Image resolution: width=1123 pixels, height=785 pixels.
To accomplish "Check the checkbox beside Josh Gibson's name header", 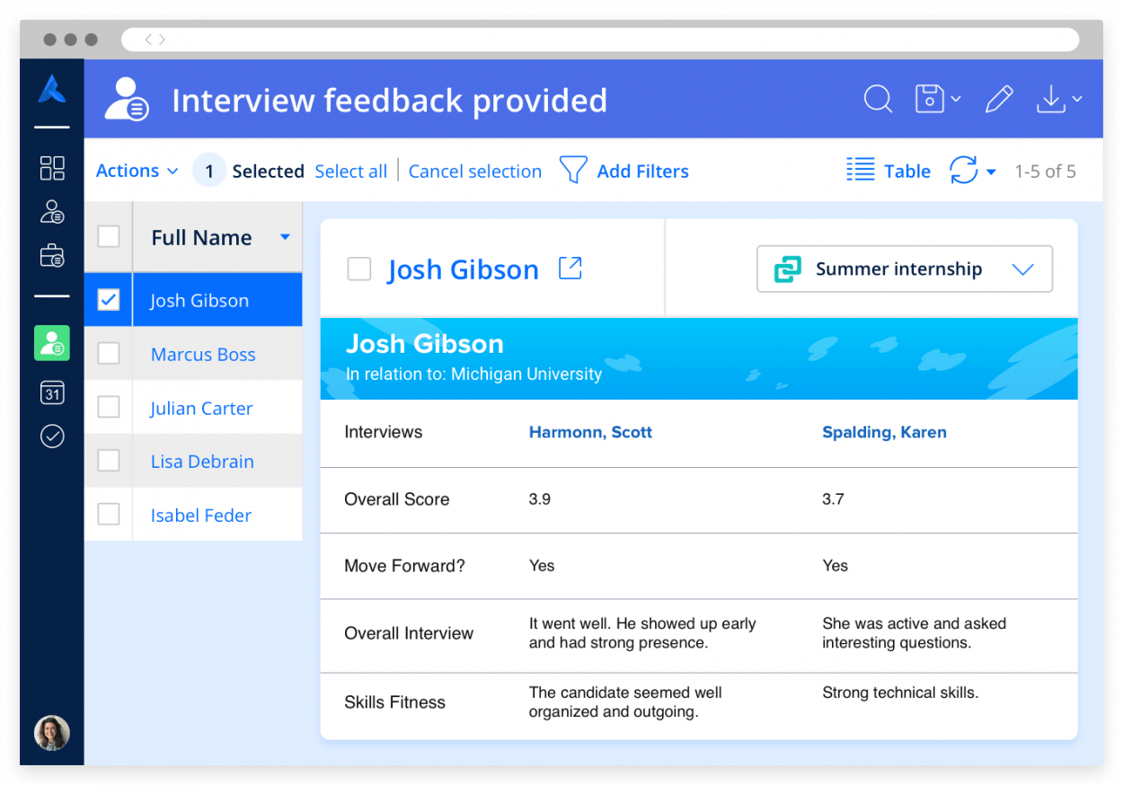I will pos(358,268).
